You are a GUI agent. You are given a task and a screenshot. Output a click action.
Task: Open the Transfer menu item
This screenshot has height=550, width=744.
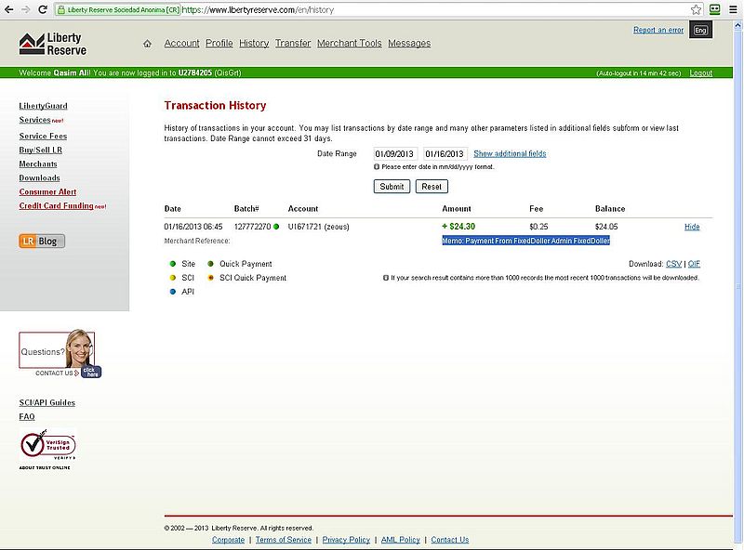pos(293,43)
